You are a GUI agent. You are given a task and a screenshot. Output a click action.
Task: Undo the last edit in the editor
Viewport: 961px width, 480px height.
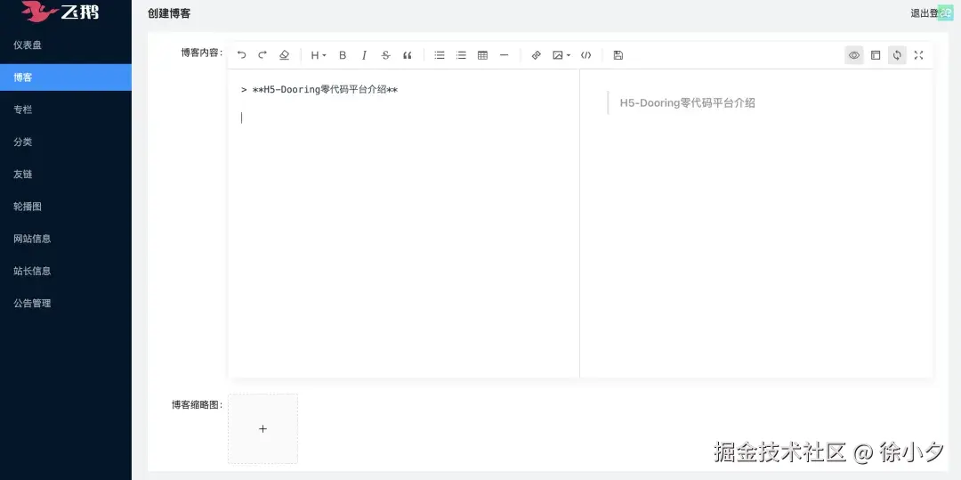241,55
